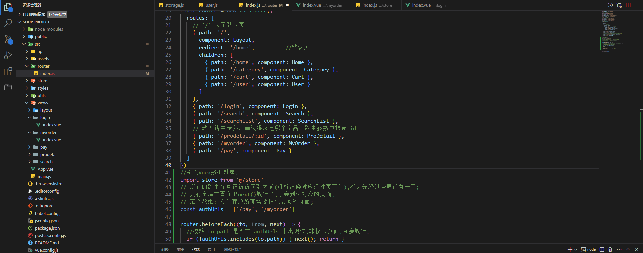643x253 pixels.
Task: Collapse the src folder
Action: pos(24,44)
